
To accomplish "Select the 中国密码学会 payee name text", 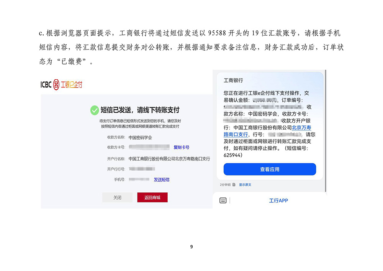I will tap(140, 138).
